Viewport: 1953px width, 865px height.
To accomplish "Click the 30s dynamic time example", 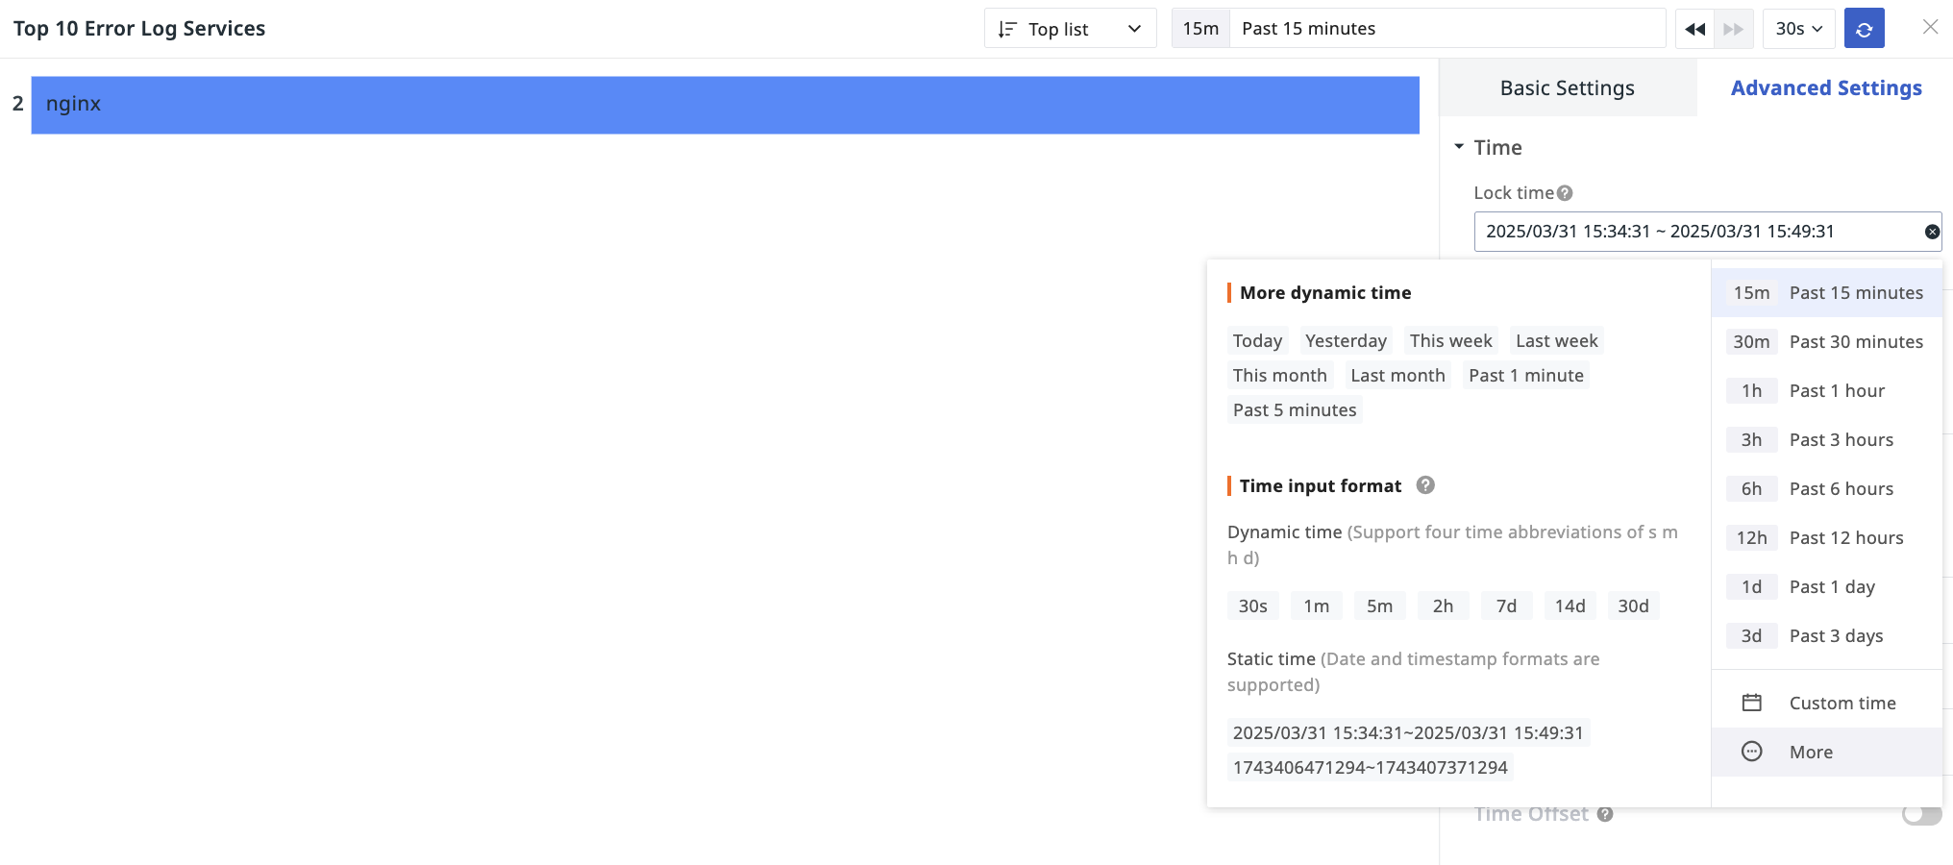I will pos(1252,605).
